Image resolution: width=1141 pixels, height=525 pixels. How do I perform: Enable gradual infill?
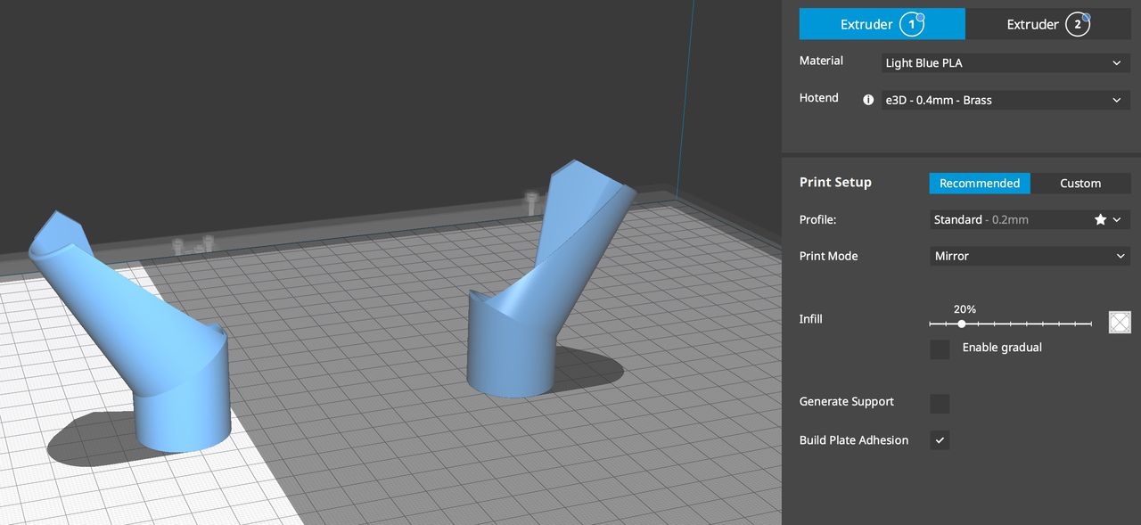point(940,349)
